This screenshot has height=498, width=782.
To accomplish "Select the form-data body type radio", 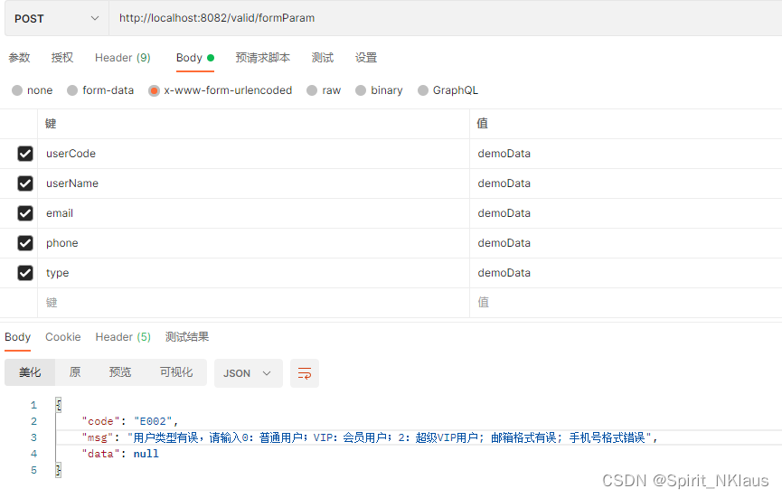I will click(x=72, y=90).
